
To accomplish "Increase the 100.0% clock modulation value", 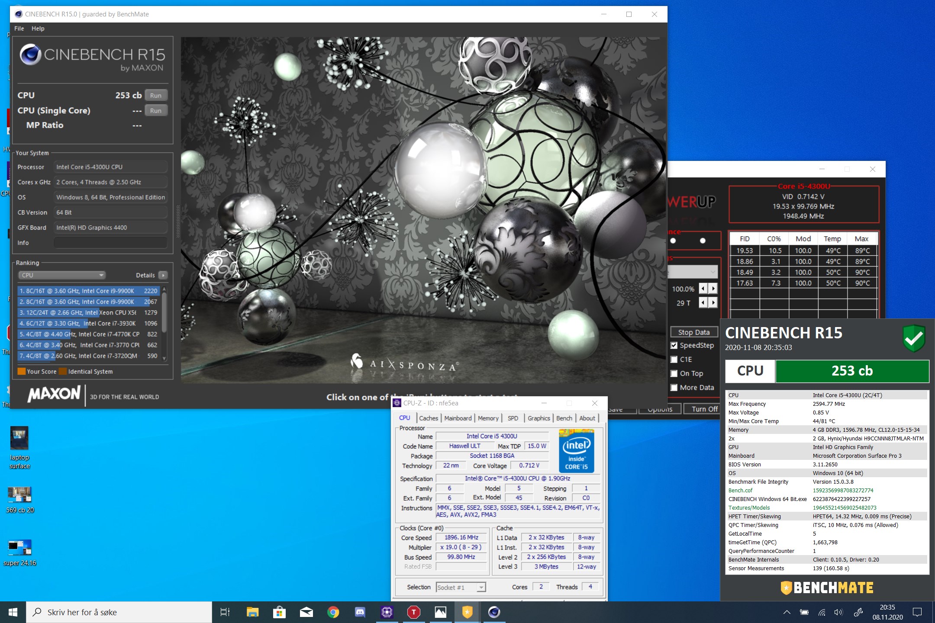I will coord(713,289).
